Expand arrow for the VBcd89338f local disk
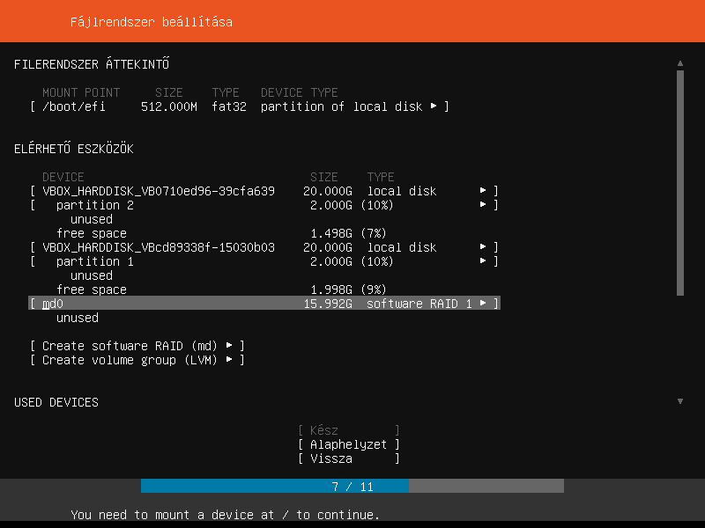Image resolution: width=705 pixels, height=528 pixels. point(483,247)
